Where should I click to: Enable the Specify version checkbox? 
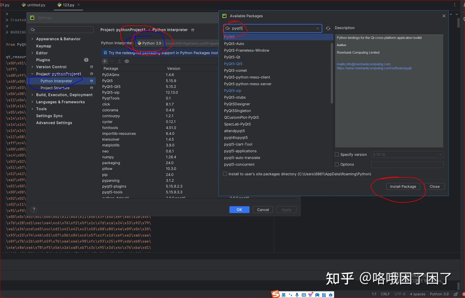click(x=337, y=154)
